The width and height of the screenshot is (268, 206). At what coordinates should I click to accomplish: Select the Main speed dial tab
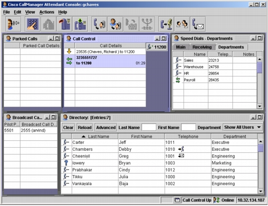point(181,47)
